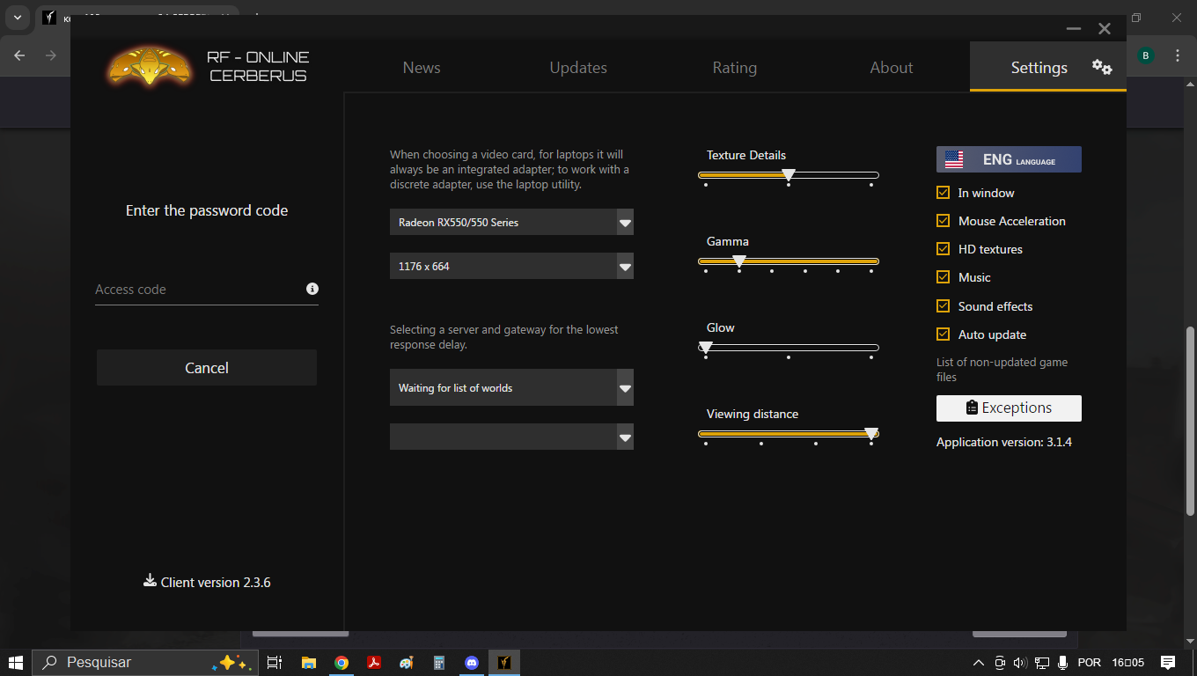Toggle the HD textures checkbox

[x=944, y=249]
